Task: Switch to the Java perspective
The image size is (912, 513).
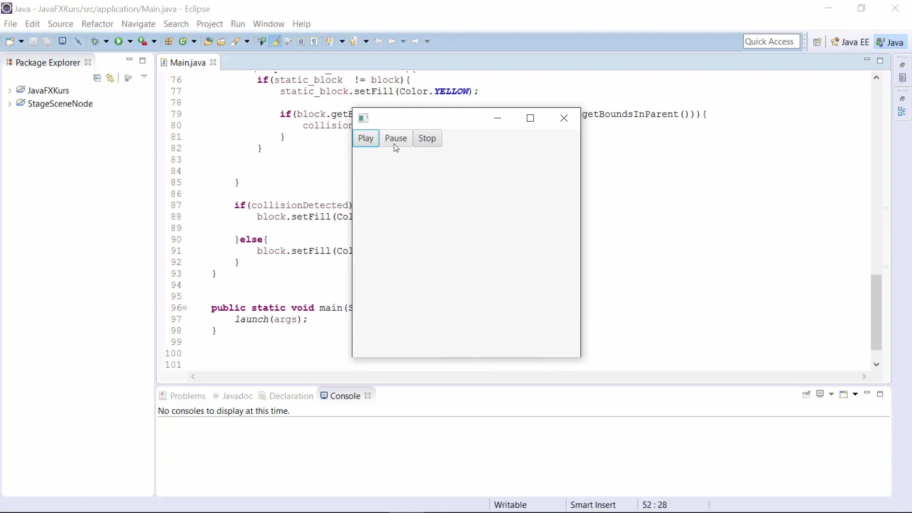Action: [x=890, y=42]
